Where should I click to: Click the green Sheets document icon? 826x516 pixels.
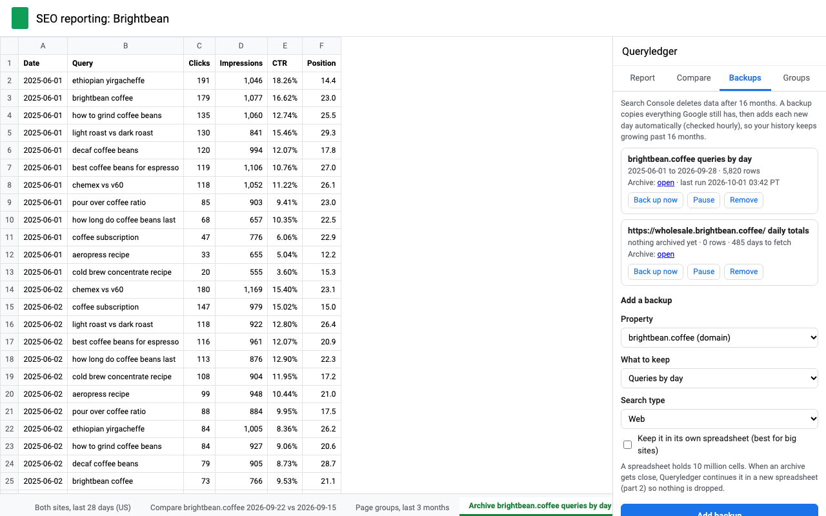[x=20, y=18]
